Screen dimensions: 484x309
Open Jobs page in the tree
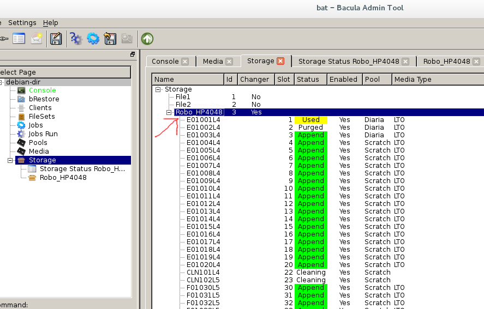(35, 125)
